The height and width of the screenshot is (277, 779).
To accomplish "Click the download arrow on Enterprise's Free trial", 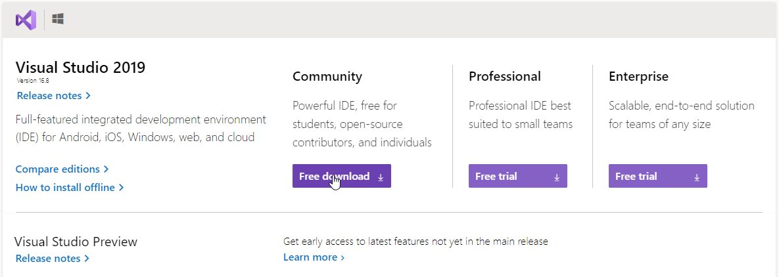I will [x=697, y=177].
